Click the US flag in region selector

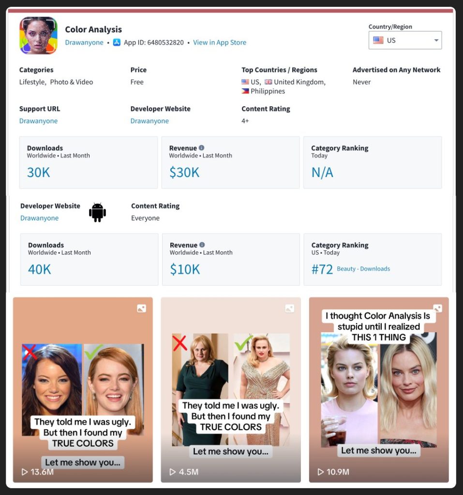(378, 40)
